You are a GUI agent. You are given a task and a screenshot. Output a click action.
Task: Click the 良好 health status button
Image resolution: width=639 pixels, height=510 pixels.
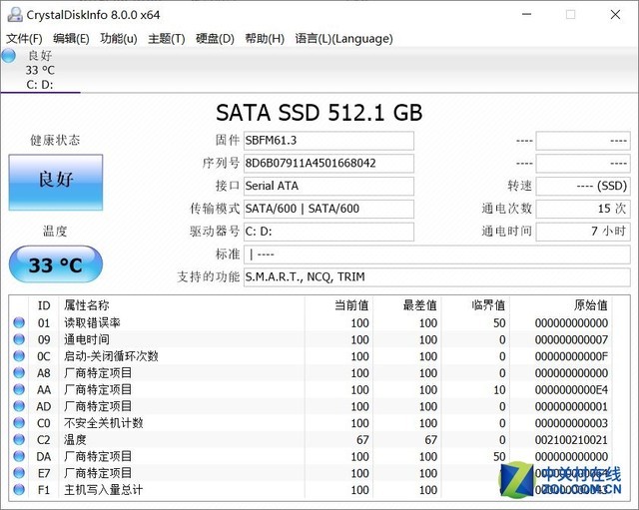(56, 181)
